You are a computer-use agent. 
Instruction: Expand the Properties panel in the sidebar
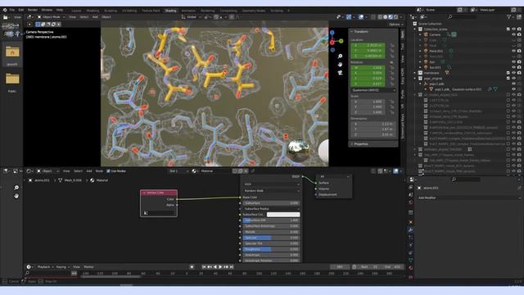[359, 144]
